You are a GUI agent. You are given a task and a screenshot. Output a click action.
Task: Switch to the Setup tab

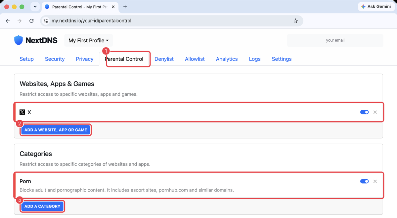26,59
